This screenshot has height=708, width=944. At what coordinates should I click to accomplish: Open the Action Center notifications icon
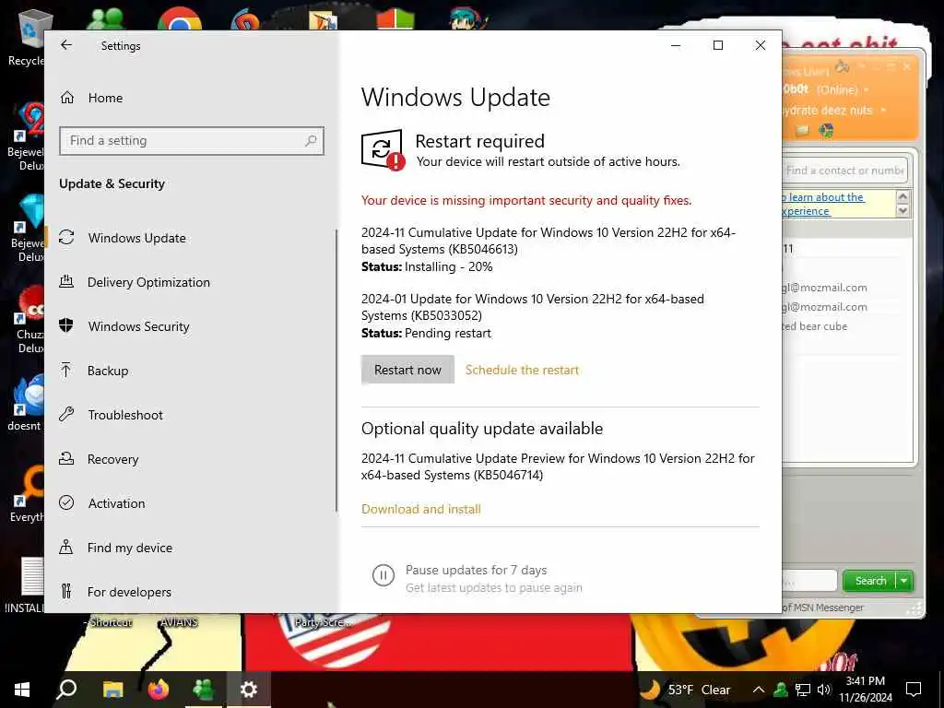click(914, 690)
